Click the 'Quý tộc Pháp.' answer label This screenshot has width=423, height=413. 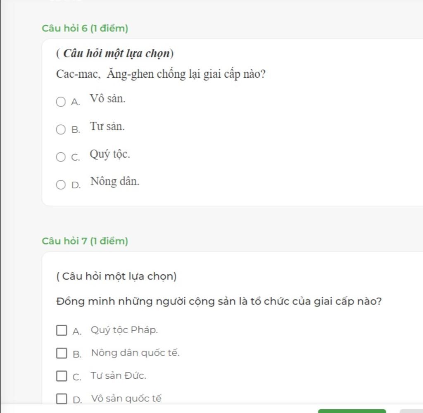124,330
